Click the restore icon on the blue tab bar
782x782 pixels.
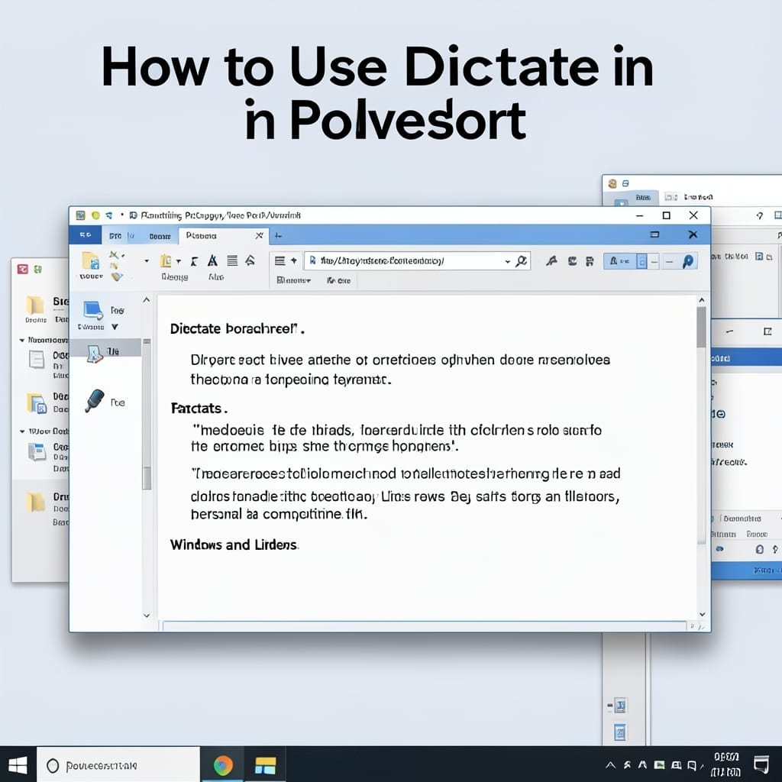tap(654, 234)
